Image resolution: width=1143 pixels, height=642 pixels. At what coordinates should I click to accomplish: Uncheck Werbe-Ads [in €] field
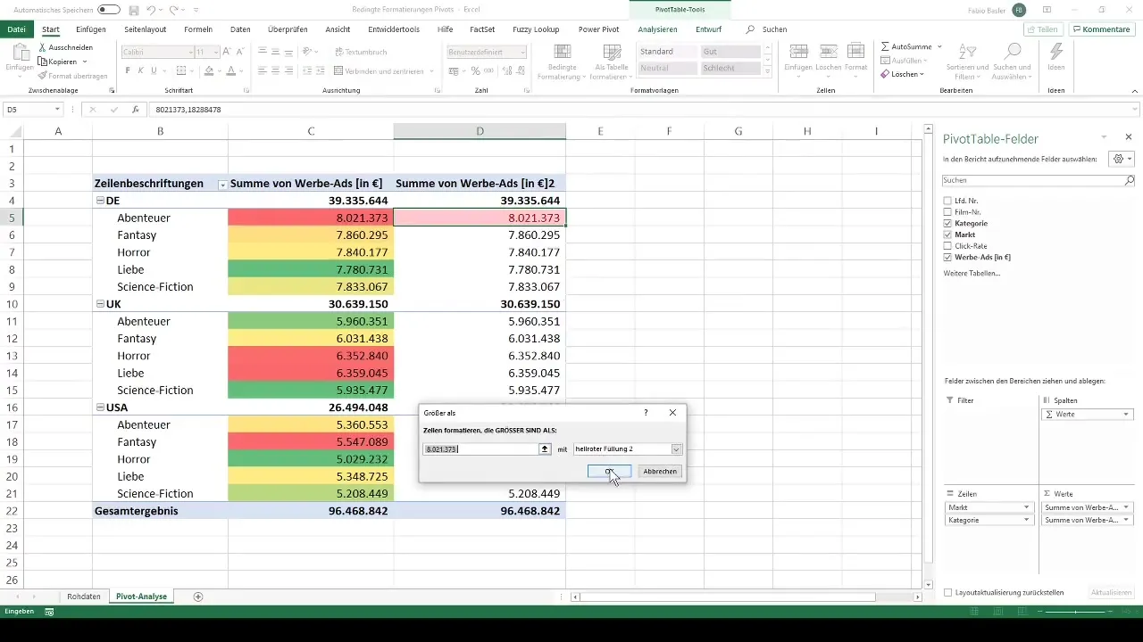[x=947, y=257]
